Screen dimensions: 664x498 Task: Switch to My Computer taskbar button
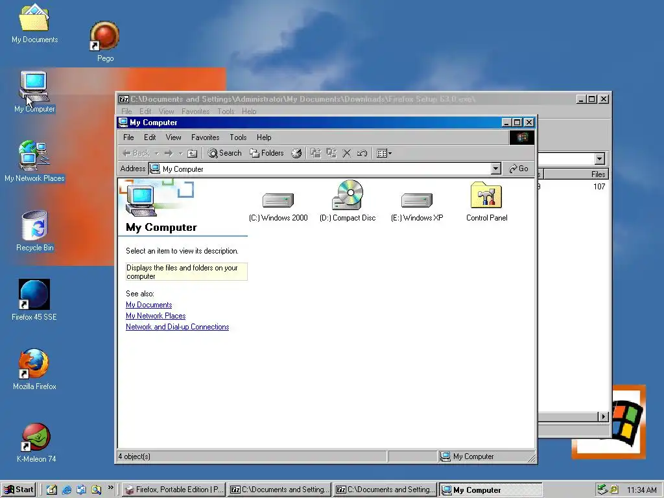pyautogui.click(x=490, y=490)
